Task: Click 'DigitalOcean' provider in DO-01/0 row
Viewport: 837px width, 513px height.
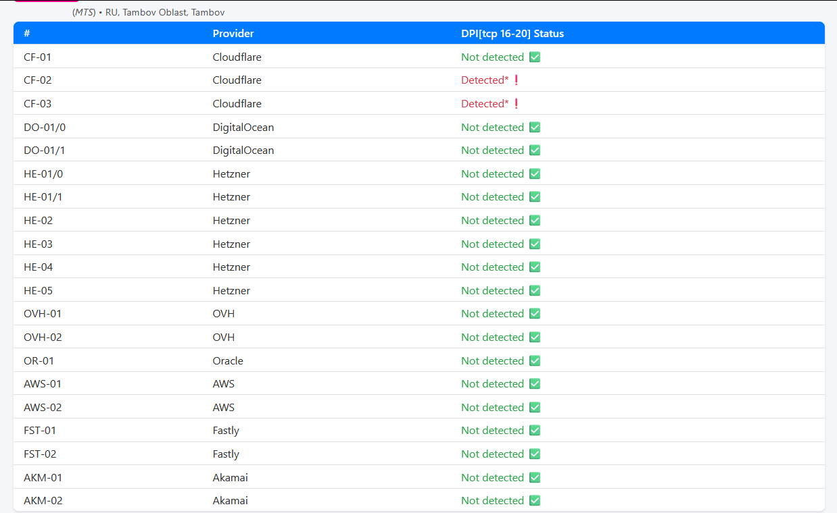Action: click(x=243, y=128)
